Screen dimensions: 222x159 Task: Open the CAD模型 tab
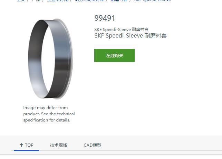click(93, 145)
